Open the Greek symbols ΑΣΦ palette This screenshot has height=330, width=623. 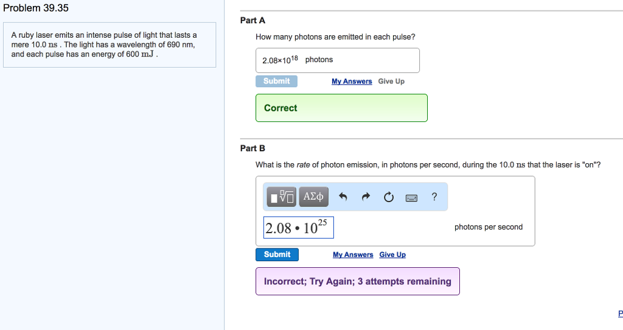(314, 197)
